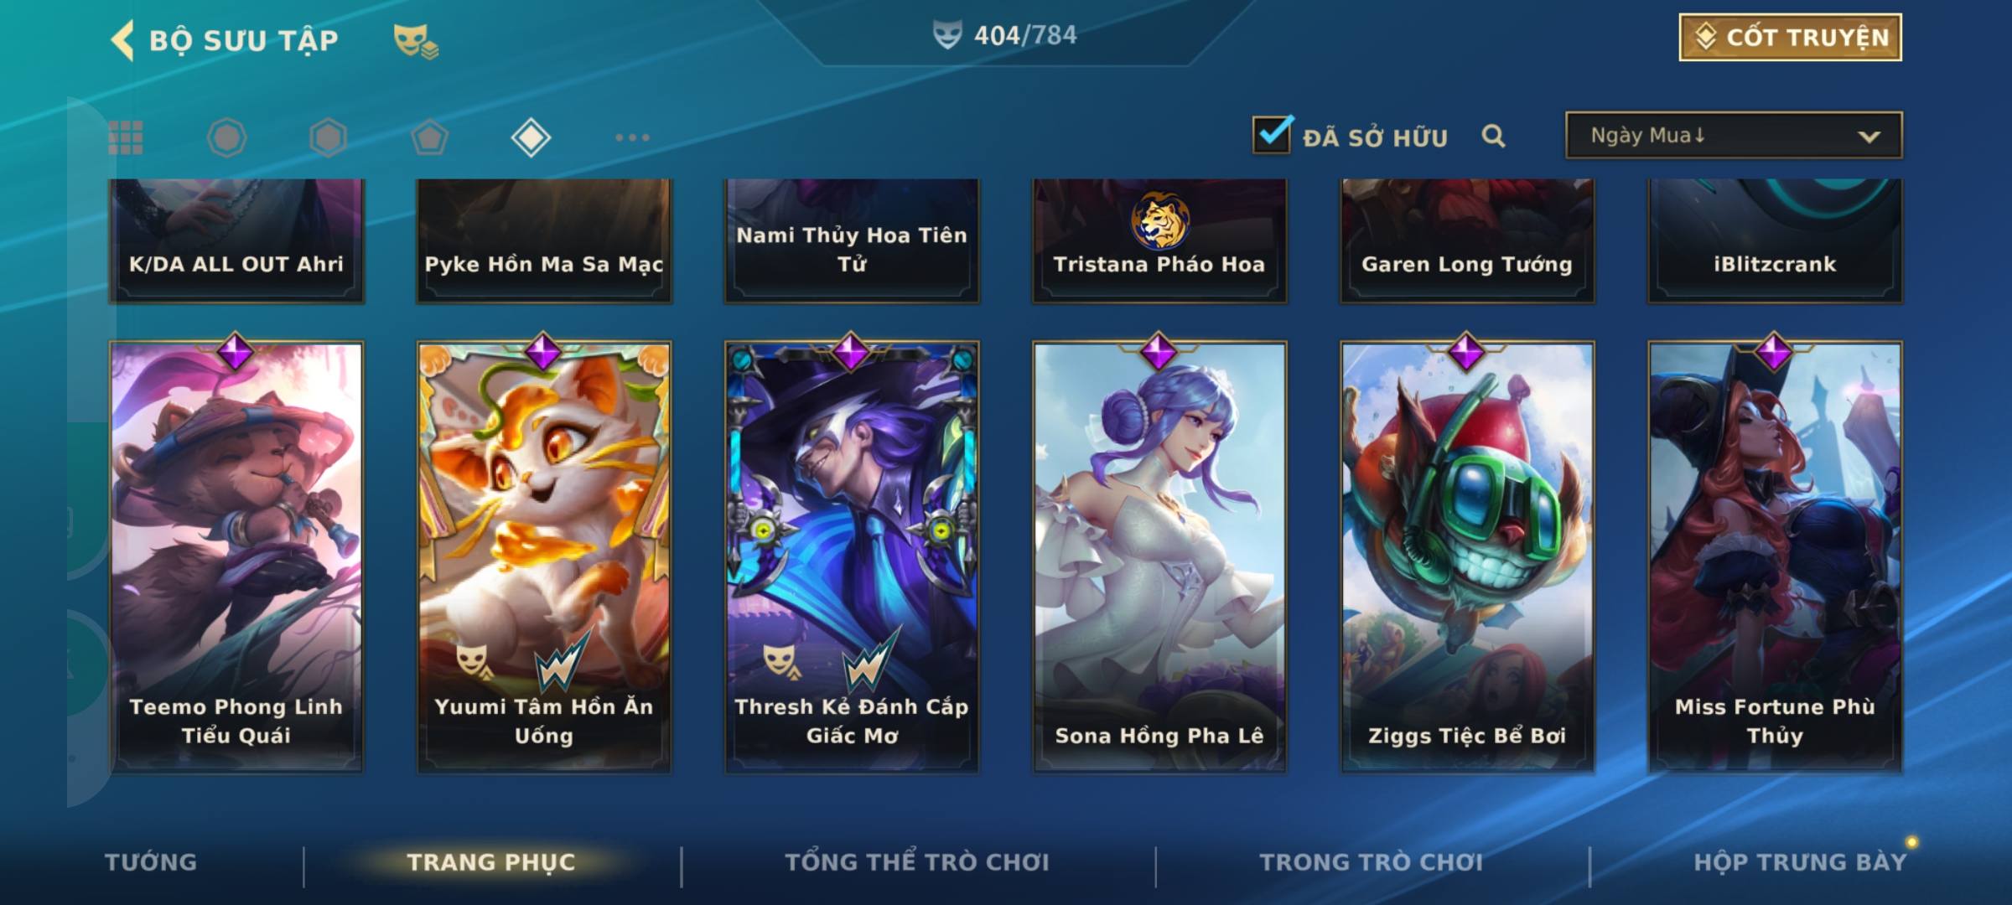This screenshot has height=905, width=2012.
Task: Choose the hexagon rarity filter icon
Action: [328, 137]
